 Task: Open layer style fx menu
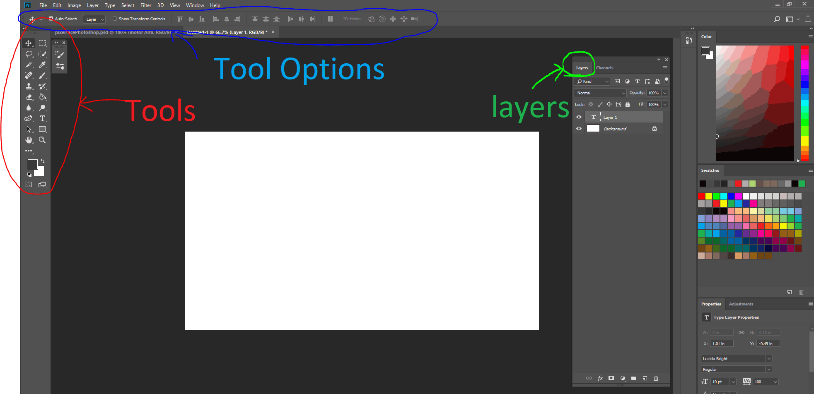point(600,378)
